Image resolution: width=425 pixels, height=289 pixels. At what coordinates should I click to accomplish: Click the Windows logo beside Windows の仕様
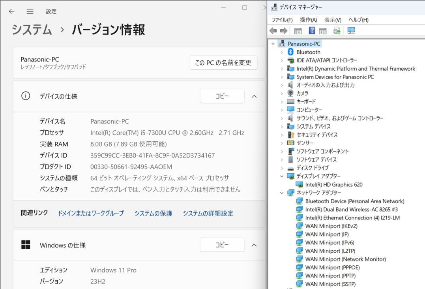tap(26, 244)
